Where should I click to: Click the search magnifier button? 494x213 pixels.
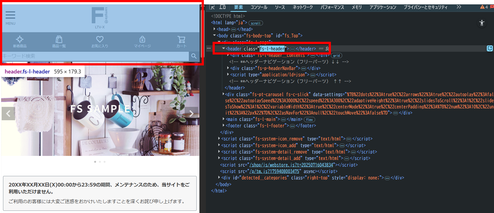click(194, 56)
